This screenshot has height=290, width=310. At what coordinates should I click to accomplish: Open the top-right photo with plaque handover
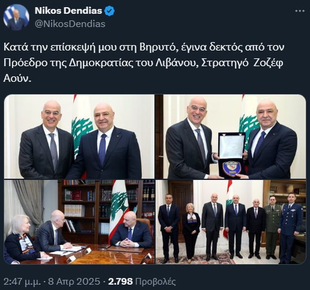pos(231,137)
